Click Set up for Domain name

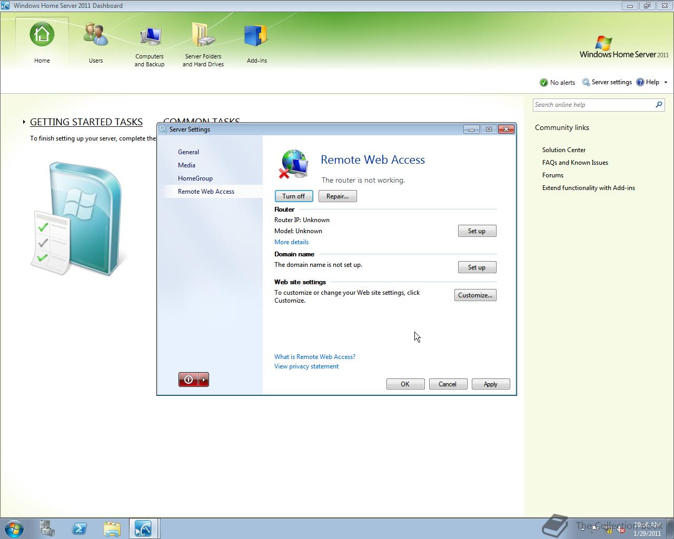(477, 267)
